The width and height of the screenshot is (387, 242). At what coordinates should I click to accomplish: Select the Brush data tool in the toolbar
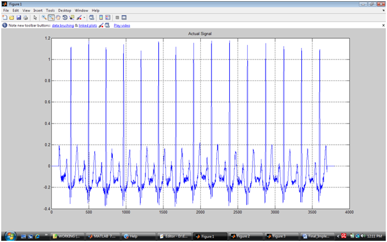pos(79,17)
